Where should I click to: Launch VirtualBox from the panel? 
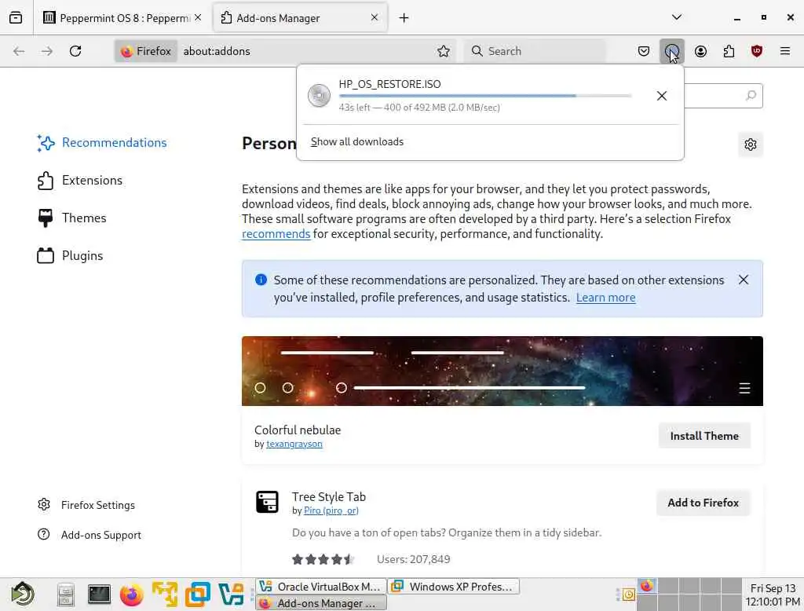pos(231,595)
